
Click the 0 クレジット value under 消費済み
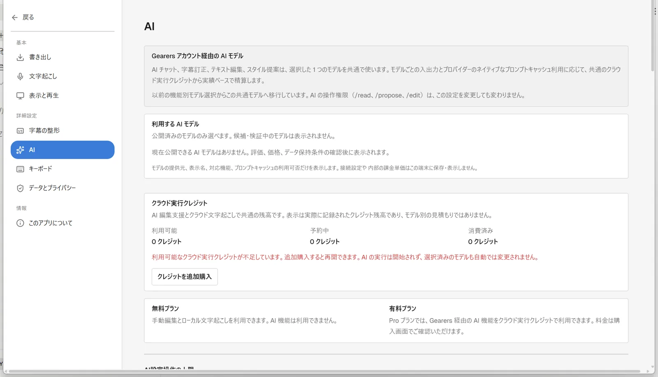[x=483, y=242]
